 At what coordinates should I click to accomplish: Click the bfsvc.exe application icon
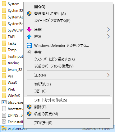[4, 102]
